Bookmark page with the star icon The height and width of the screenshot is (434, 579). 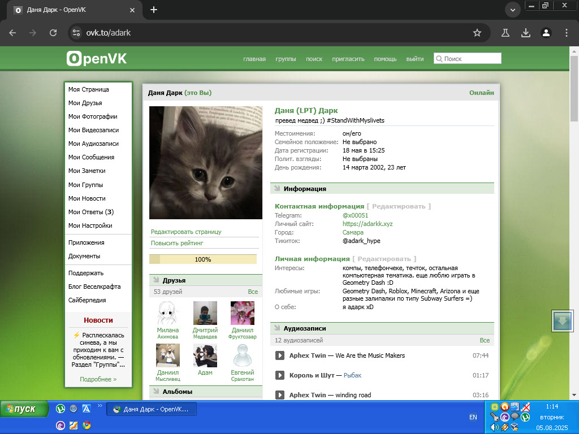pyautogui.click(x=477, y=33)
